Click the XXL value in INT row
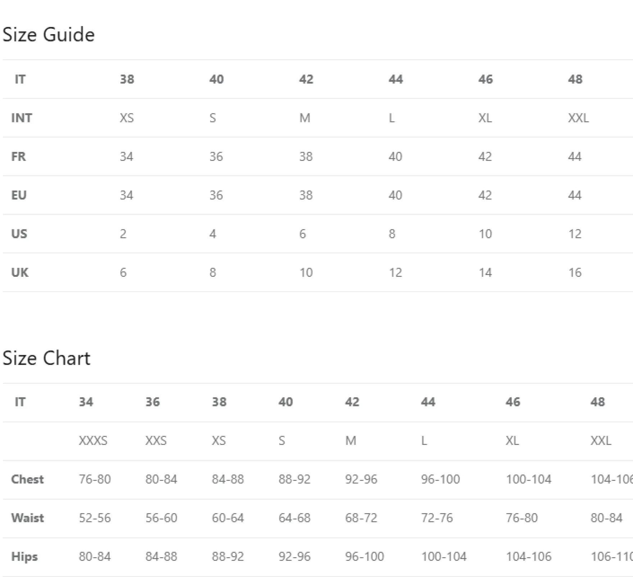633x577 pixels. click(x=578, y=118)
